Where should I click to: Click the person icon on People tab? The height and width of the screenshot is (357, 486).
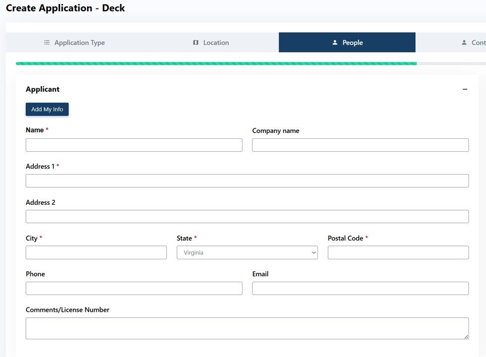335,43
